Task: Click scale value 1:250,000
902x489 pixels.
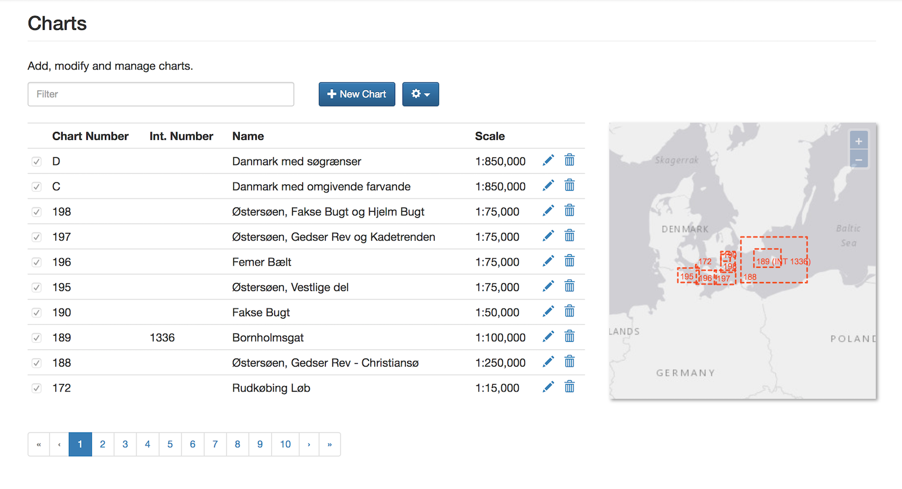Action: (x=500, y=363)
